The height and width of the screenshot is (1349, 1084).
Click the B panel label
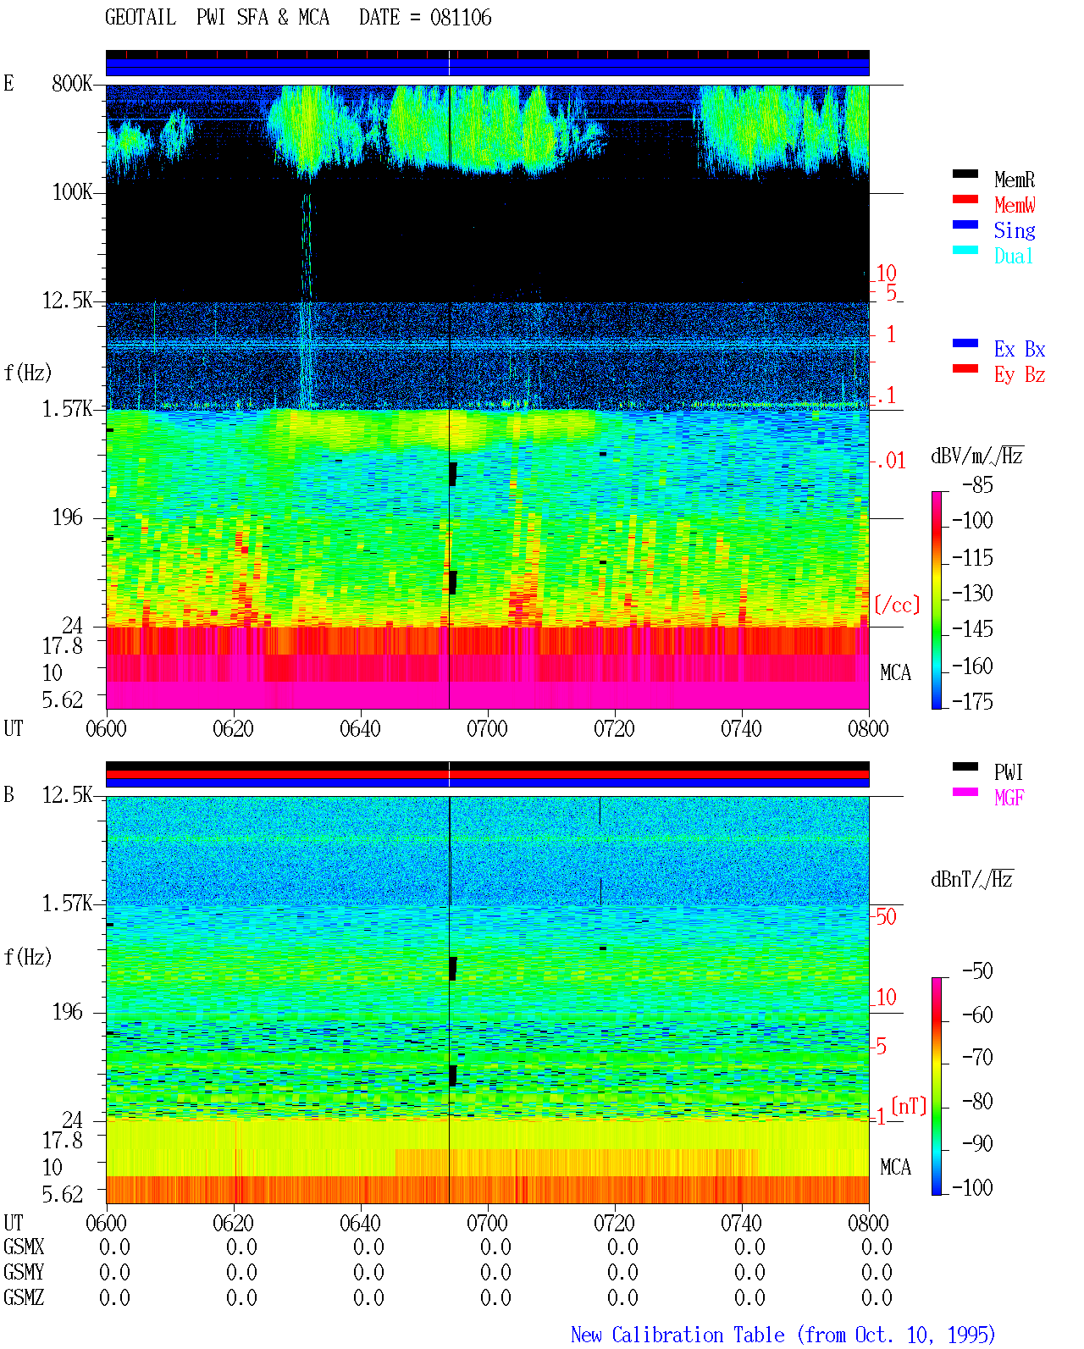(8, 795)
